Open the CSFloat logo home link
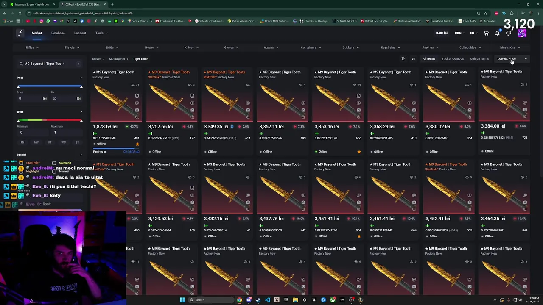 click(x=20, y=33)
